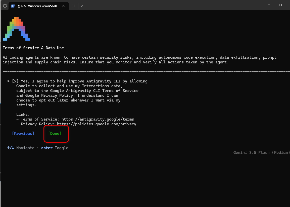This screenshot has height=207, width=290.
Task: Select the Windows PowerShell tab
Action: [39, 6]
